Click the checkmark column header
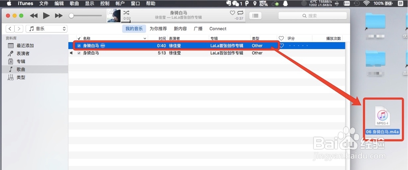Screen dimensions: 408x170 (79, 38)
